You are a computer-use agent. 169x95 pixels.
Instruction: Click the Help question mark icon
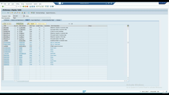(x=51, y=7)
